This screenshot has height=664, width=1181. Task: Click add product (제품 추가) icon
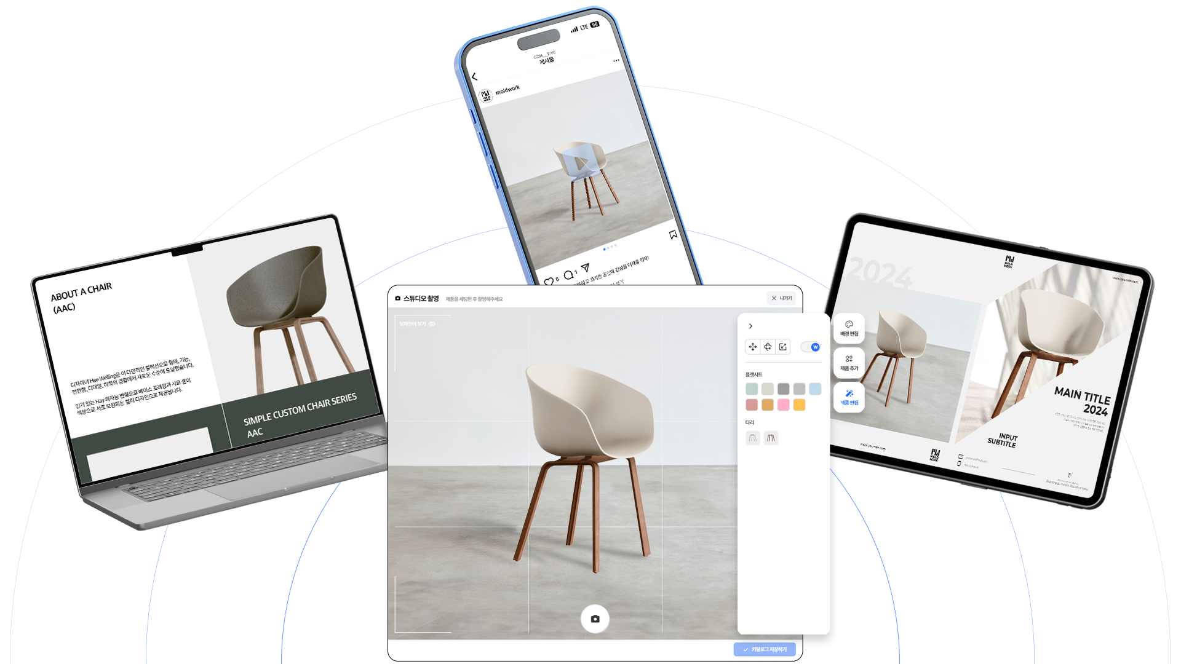[849, 363]
